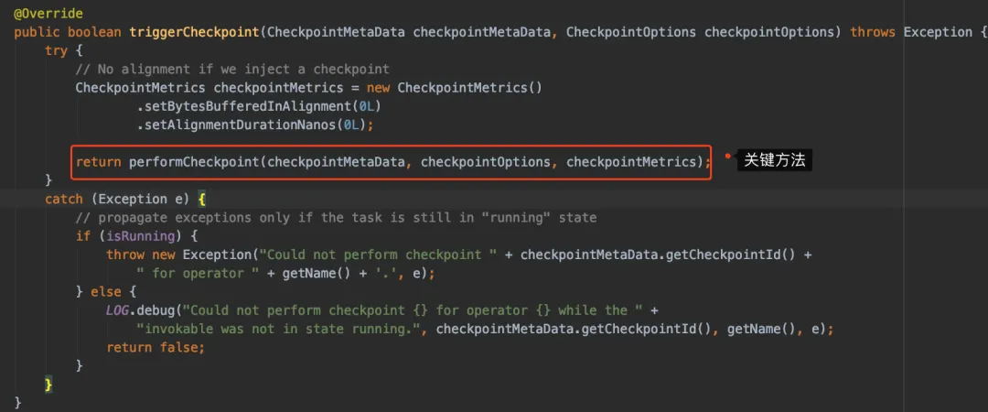Click the 'return false;' statement
The image size is (988, 412).
tap(156, 348)
